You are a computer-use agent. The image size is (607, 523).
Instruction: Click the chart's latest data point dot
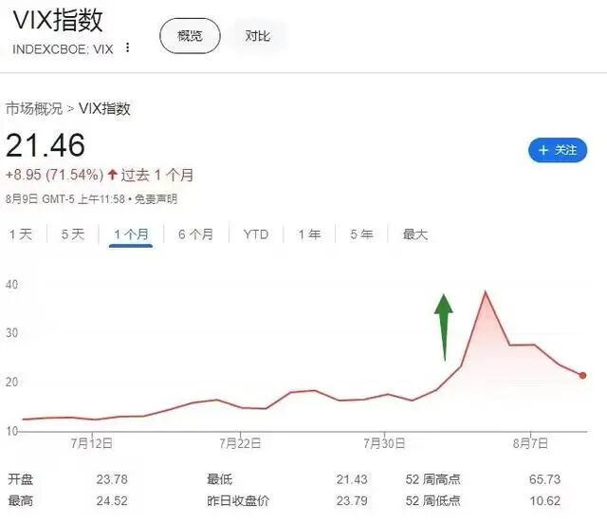click(582, 375)
